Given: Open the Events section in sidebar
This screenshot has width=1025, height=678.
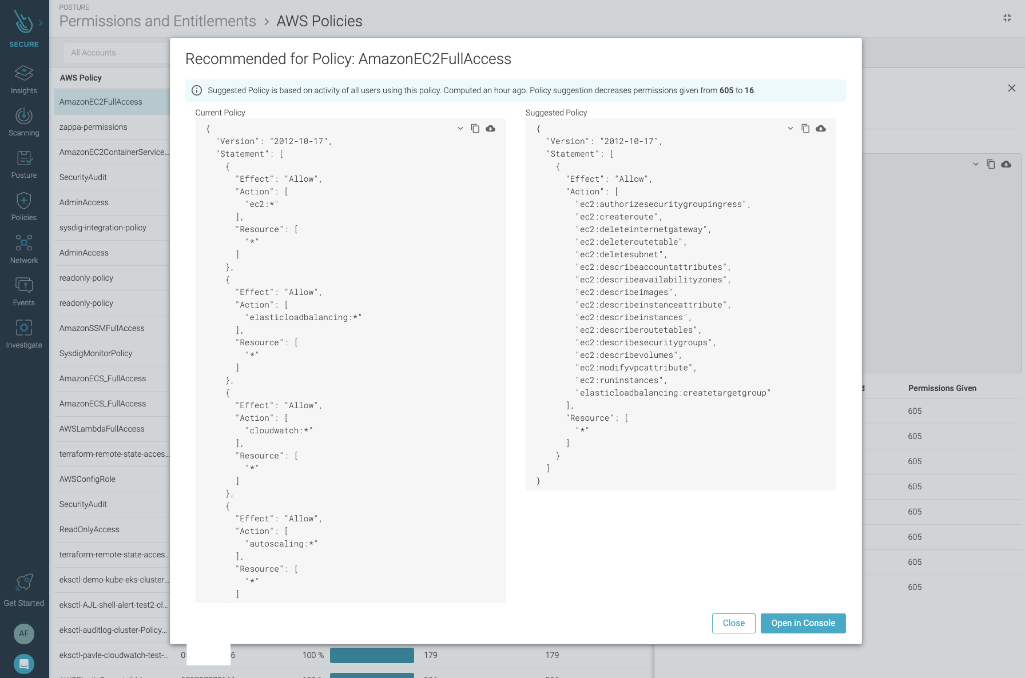Looking at the screenshot, I should pyautogui.click(x=24, y=292).
